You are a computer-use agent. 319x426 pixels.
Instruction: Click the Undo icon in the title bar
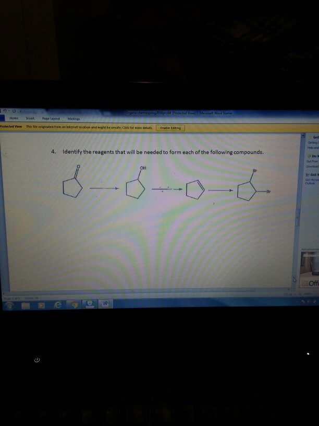pyautogui.click(x=5, y=111)
